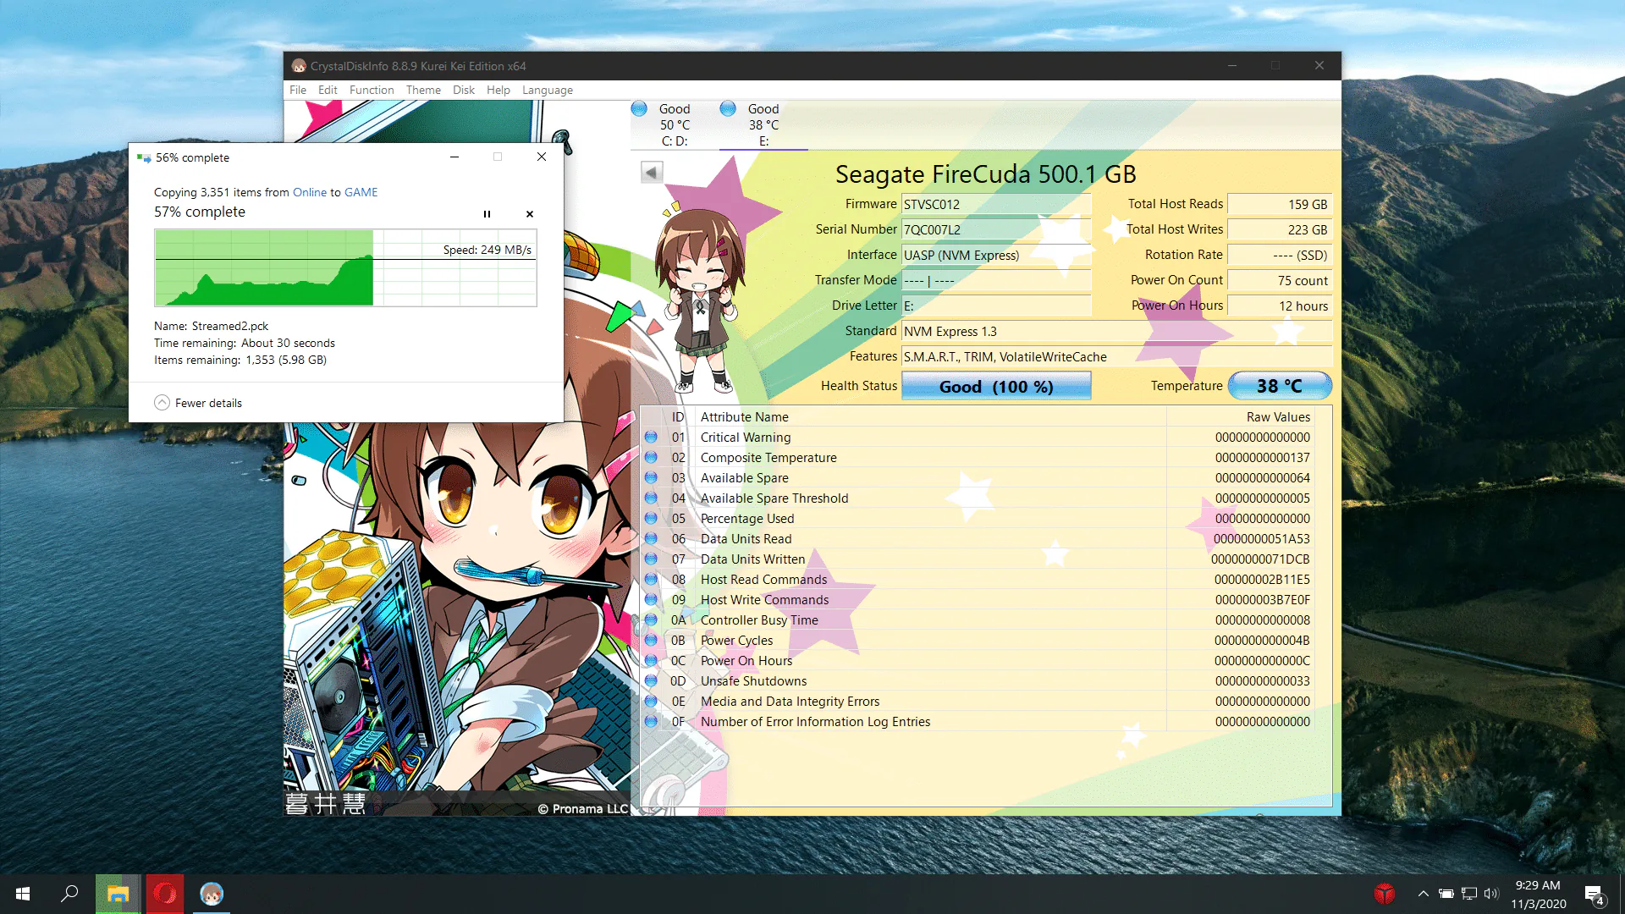Open the Function menu
1625x914 pixels.
coord(372,90)
